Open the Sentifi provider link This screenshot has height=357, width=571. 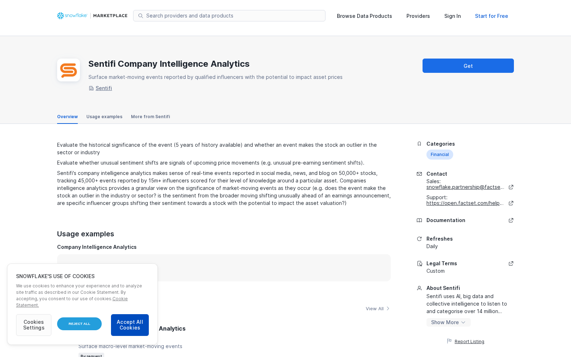pos(104,88)
